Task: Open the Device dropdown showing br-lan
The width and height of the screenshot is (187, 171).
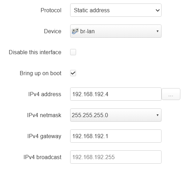Action: 116,31
